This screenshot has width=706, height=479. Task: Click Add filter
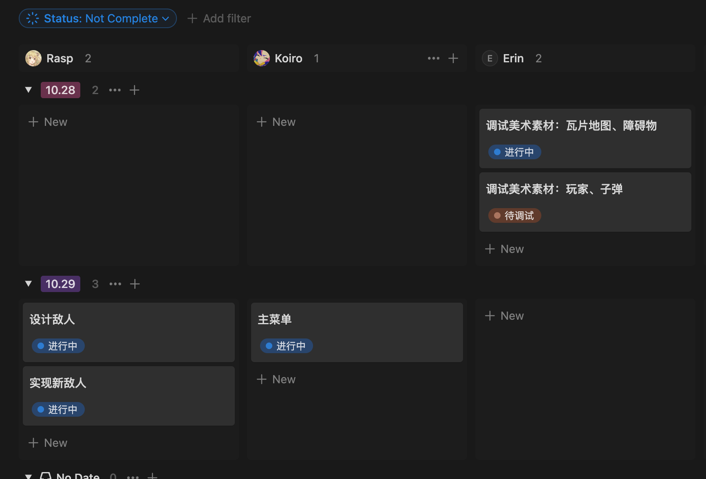[x=219, y=18]
